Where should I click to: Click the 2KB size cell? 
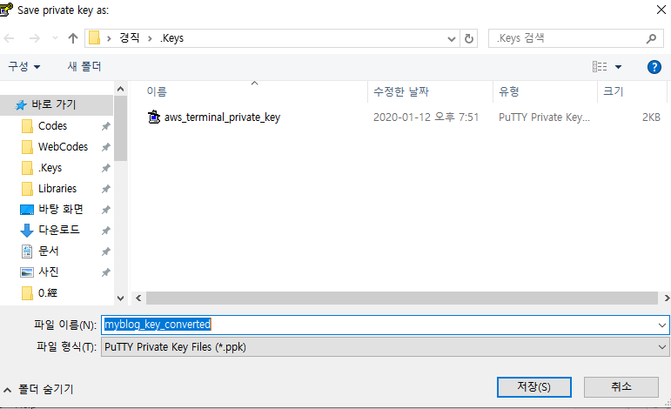point(651,117)
